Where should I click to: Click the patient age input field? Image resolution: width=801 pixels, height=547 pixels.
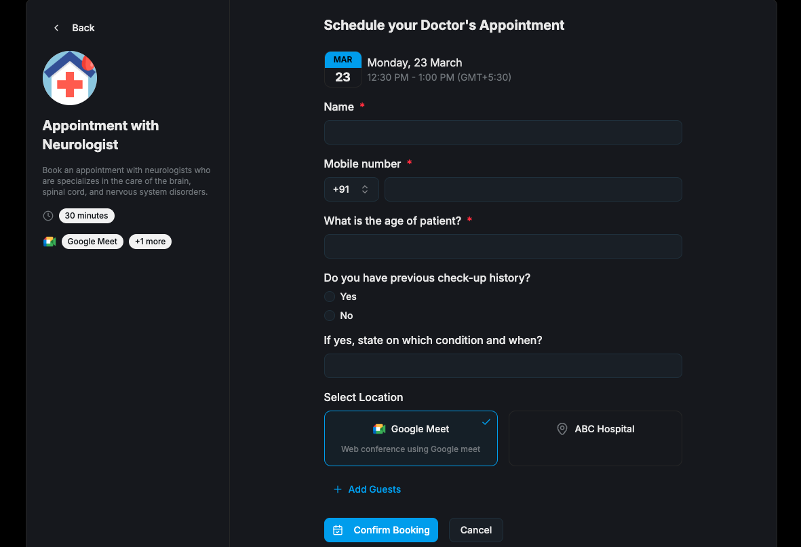pyautogui.click(x=503, y=246)
